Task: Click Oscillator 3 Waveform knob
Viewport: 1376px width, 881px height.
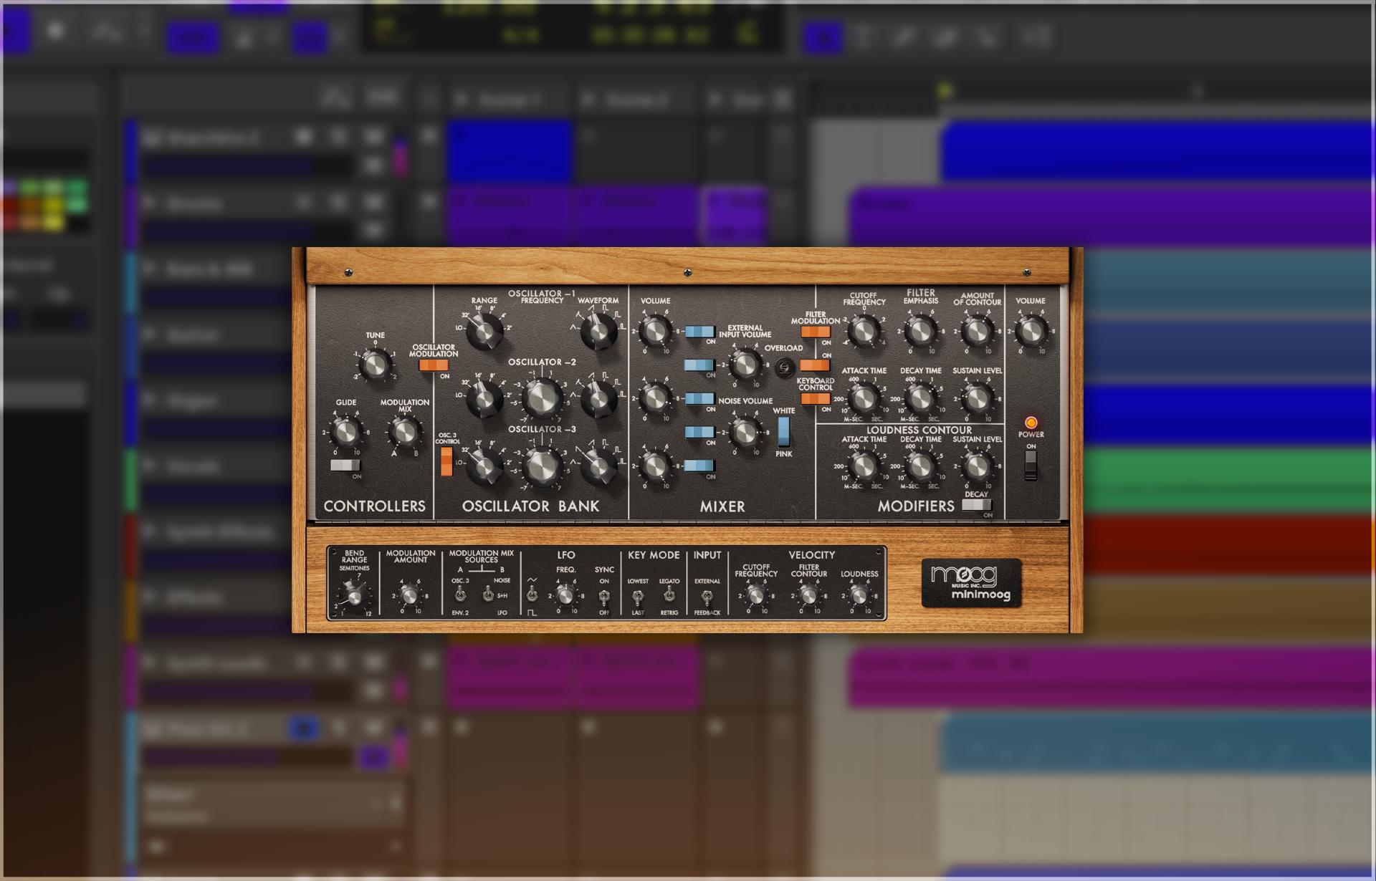Action: [x=598, y=466]
